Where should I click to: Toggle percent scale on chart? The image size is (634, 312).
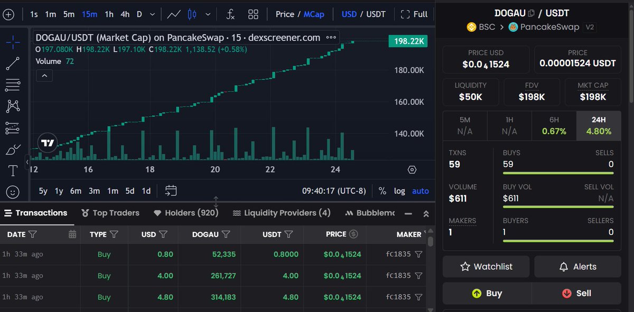[383, 191]
